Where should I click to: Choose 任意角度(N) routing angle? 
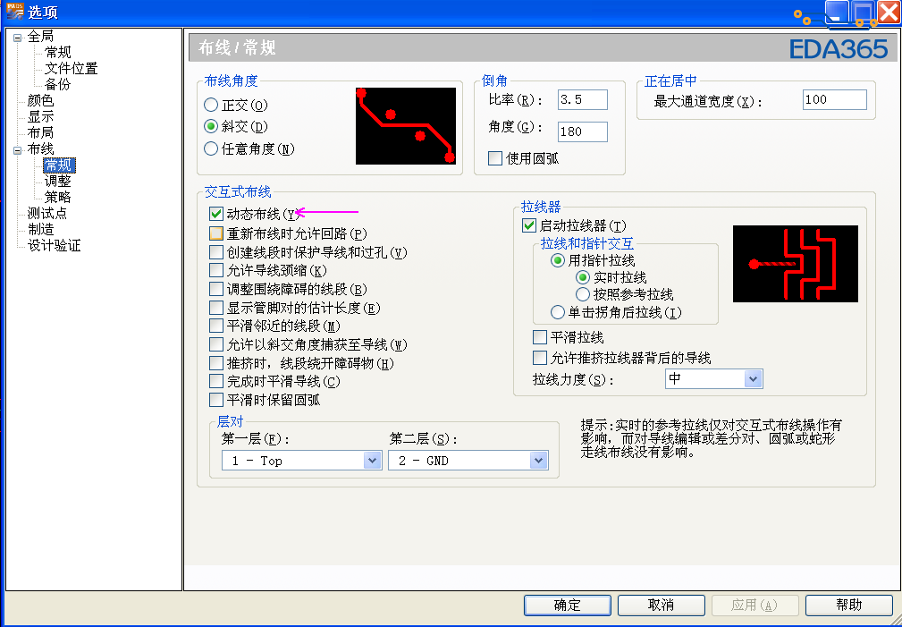coord(211,148)
